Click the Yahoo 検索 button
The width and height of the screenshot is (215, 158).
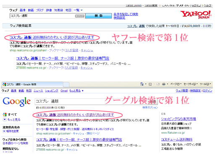point(99,16)
